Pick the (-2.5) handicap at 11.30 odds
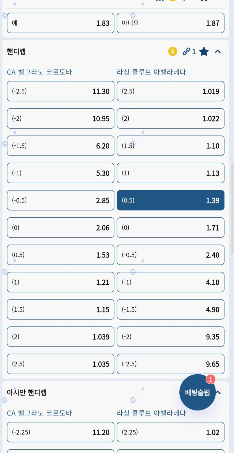 pos(61,91)
